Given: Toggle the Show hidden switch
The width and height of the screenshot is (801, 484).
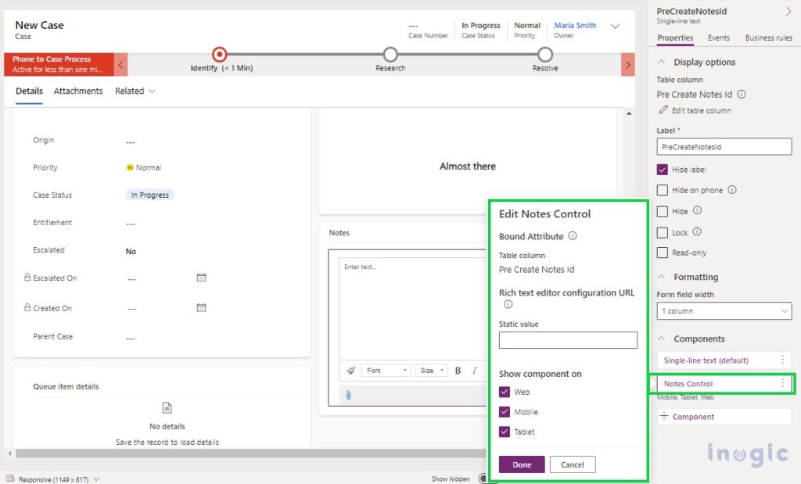Looking at the screenshot, I should pyautogui.click(x=483, y=478).
